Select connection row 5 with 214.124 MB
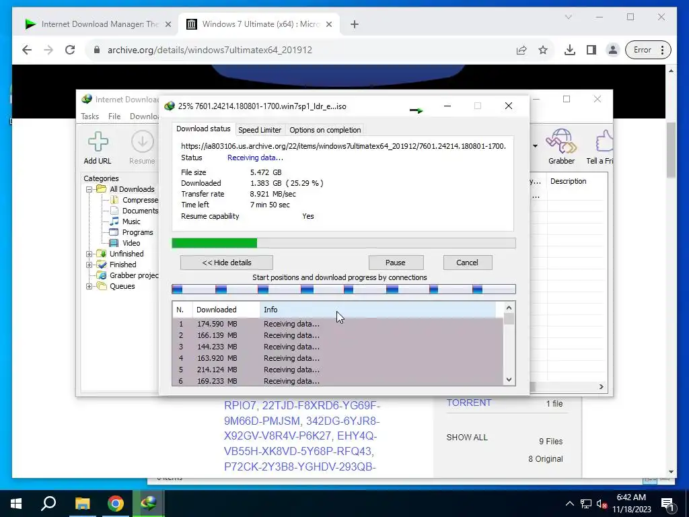 pyautogui.click(x=338, y=370)
